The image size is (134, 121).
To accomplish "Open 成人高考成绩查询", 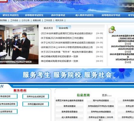I will coord(69,117).
